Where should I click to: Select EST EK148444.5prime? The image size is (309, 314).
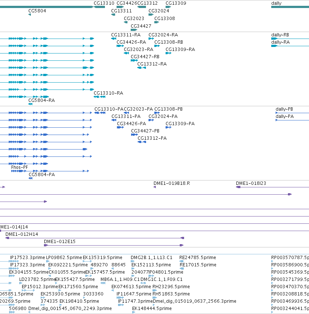click(x=152, y=309)
